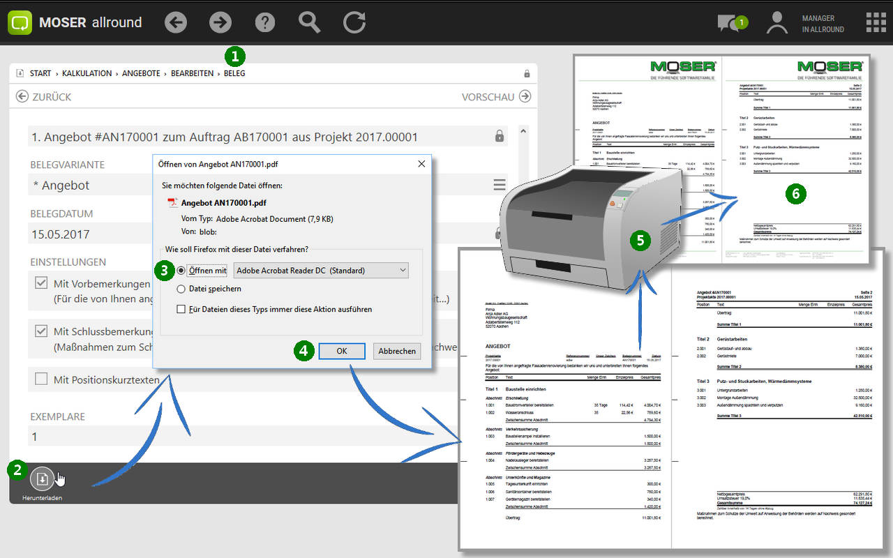
Task: Open the apps grid menu icon
Action: [x=876, y=22]
